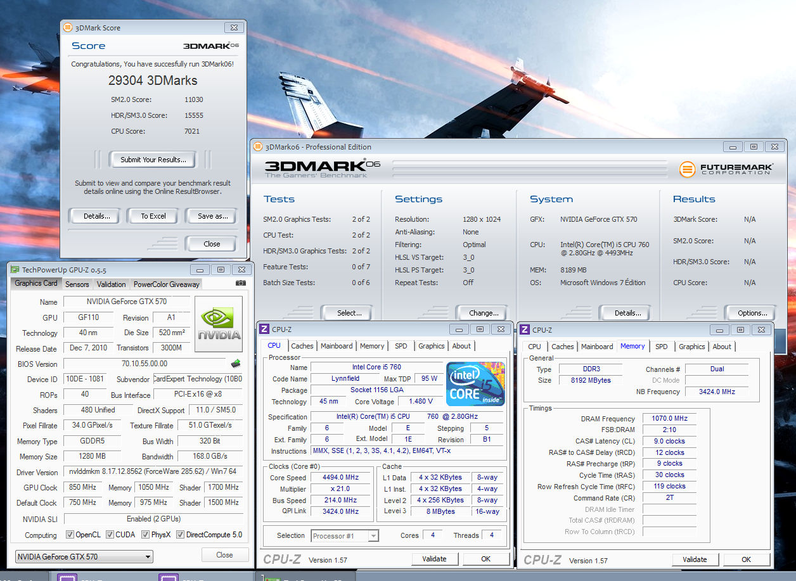Click Close button in GPU-Z window
The height and width of the screenshot is (581, 796).
224,555
